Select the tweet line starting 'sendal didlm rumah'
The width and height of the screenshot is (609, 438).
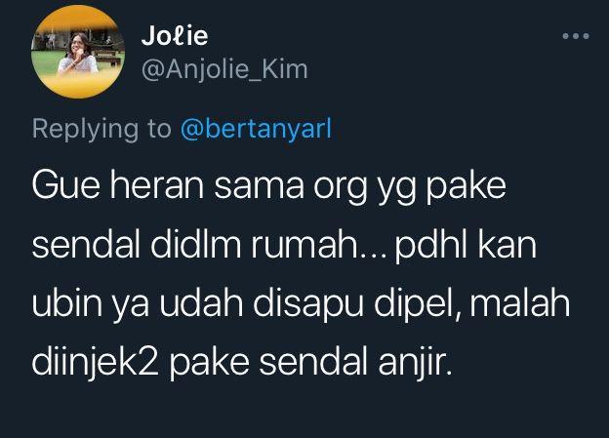[x=284, y=246]
